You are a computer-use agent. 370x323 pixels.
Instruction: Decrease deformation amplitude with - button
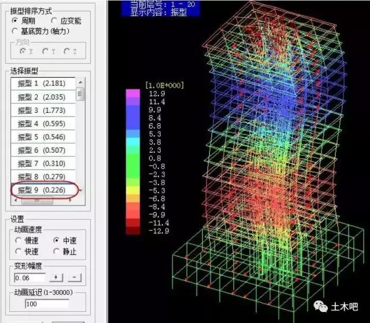point(75,277)
